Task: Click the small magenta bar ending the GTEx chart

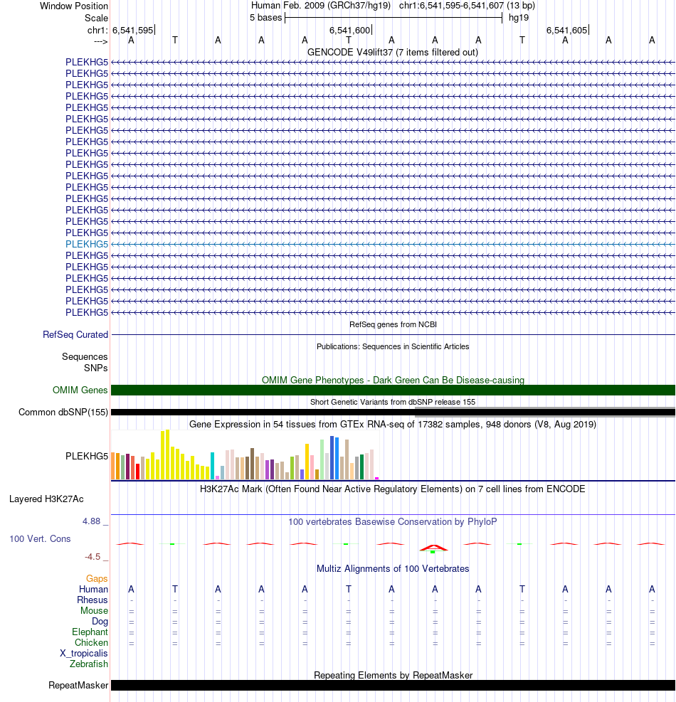Action: coord(376,479)
